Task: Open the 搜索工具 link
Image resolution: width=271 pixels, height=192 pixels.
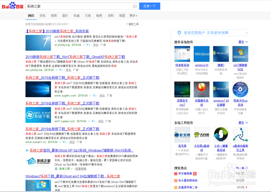Action: [133, 24]
